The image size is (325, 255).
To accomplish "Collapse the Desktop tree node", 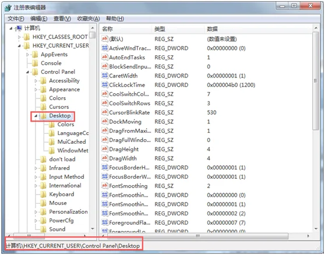I will coord(36,116).
